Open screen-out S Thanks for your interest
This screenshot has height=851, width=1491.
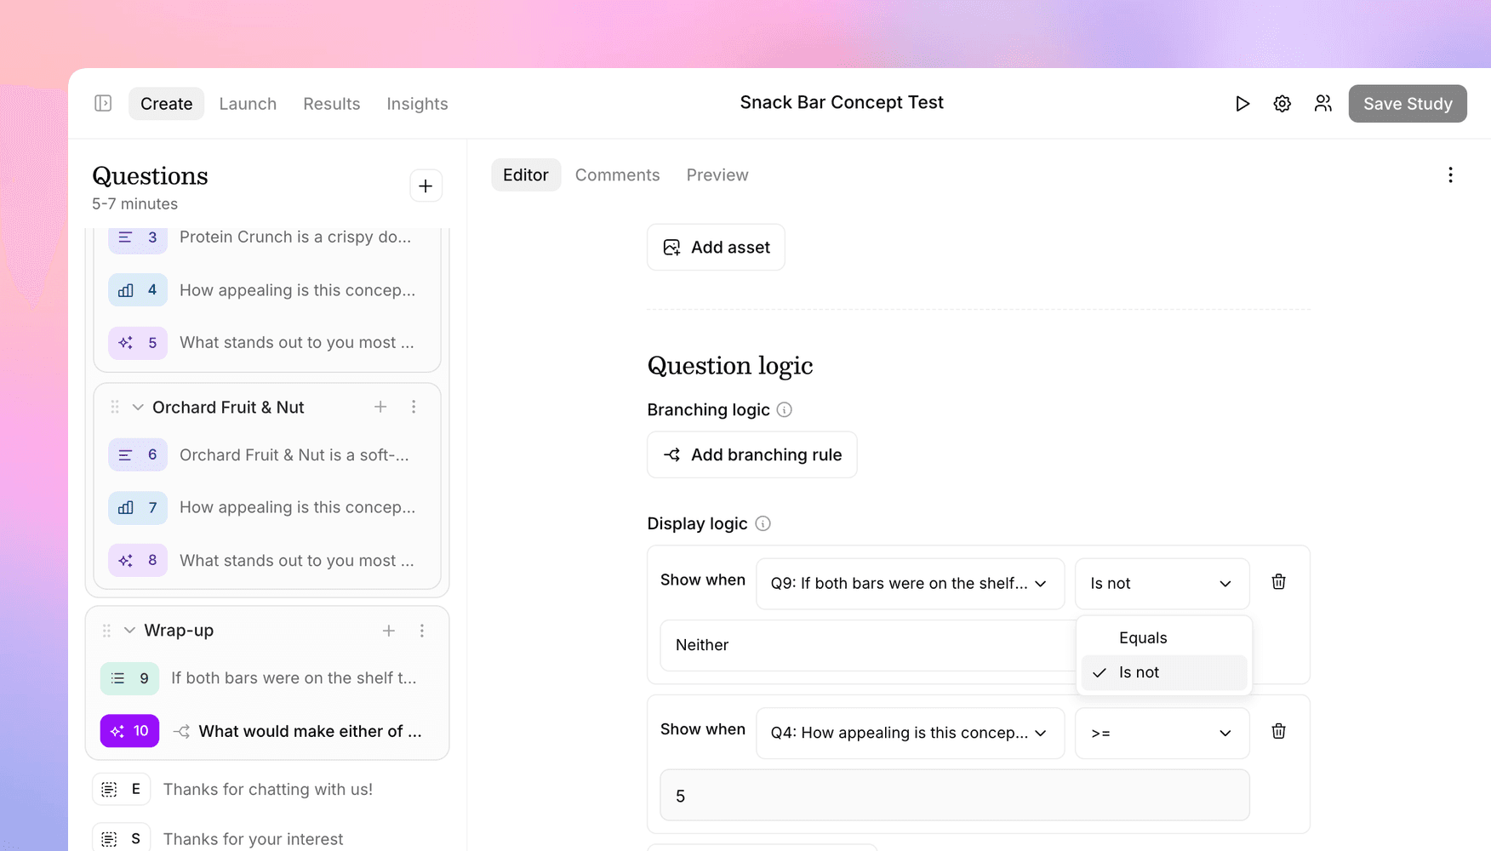(267, 839)
